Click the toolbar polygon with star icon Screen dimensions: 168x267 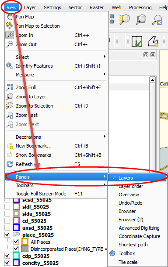153,41
